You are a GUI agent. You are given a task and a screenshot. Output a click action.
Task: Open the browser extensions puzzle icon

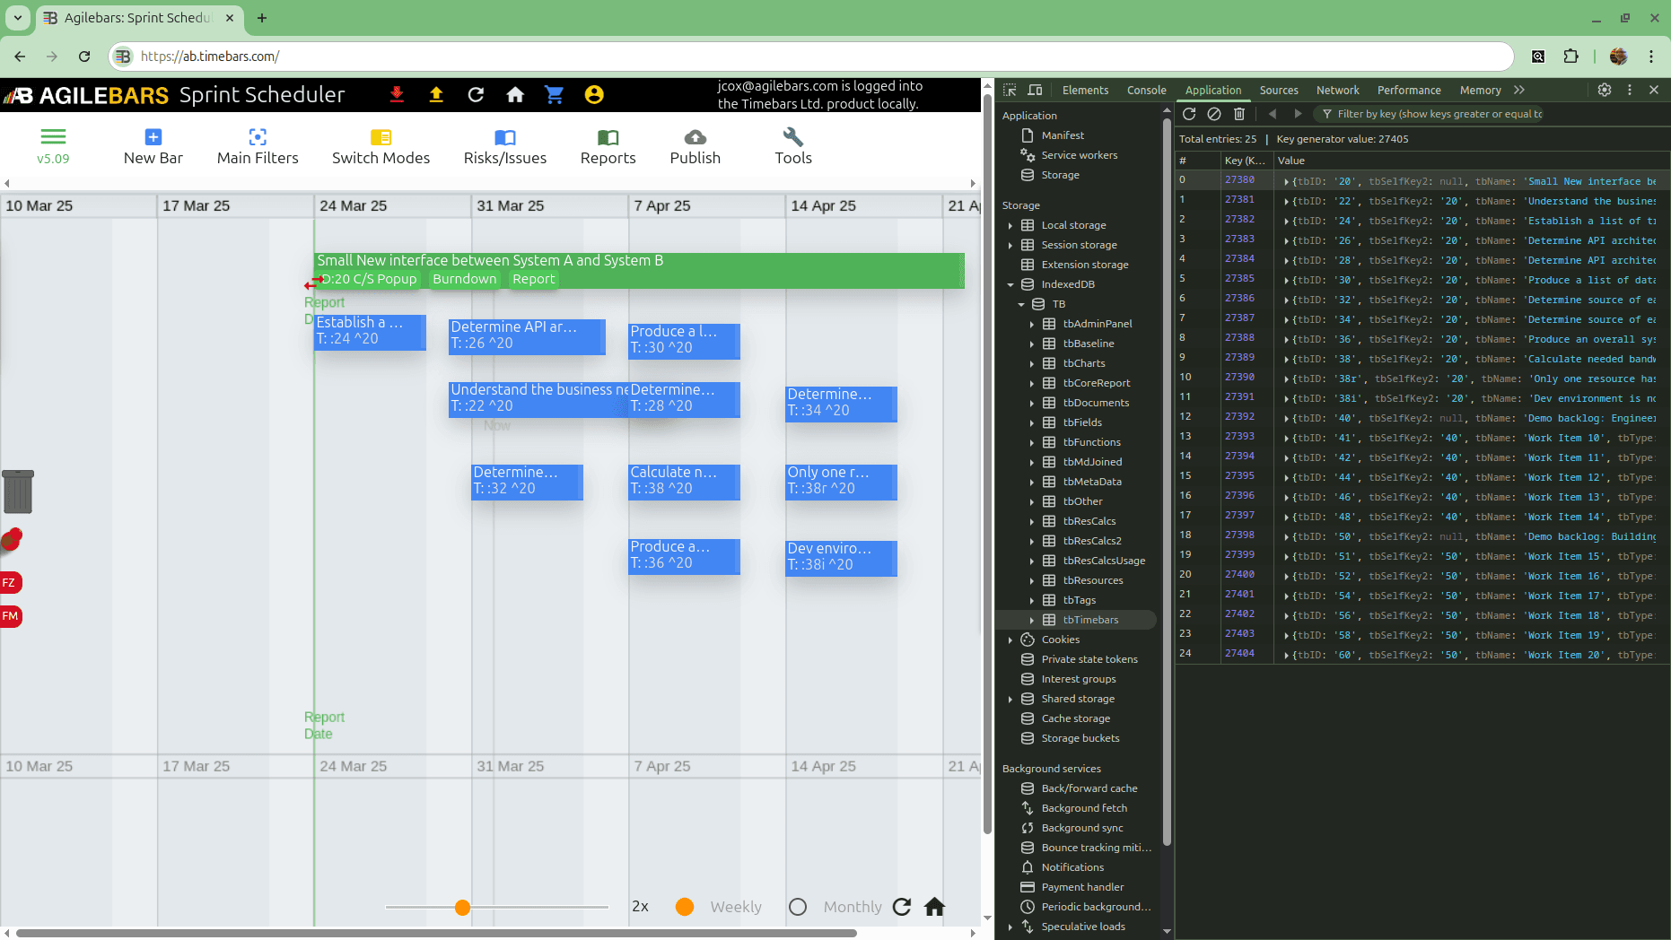coord(1570,56)
